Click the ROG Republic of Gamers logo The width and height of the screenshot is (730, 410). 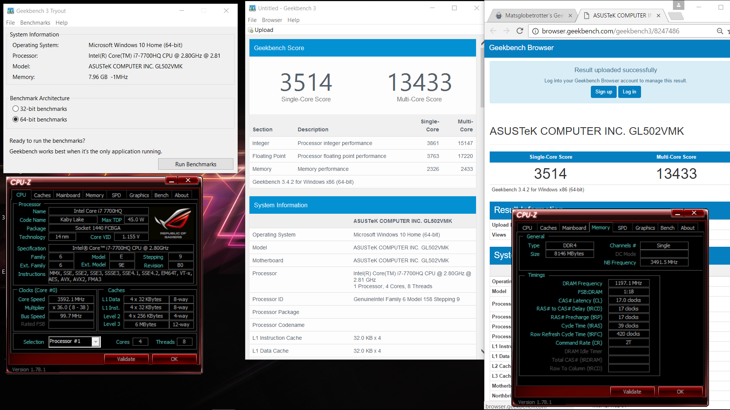(173, 223)
